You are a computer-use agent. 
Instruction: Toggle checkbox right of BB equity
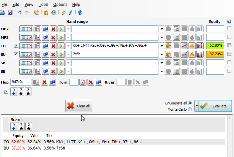229,71
